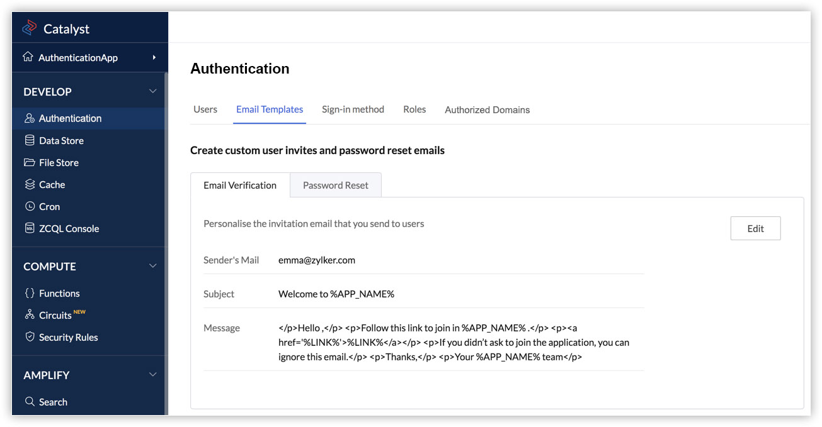Click the Functions curly braces icon

pos(30,293)
